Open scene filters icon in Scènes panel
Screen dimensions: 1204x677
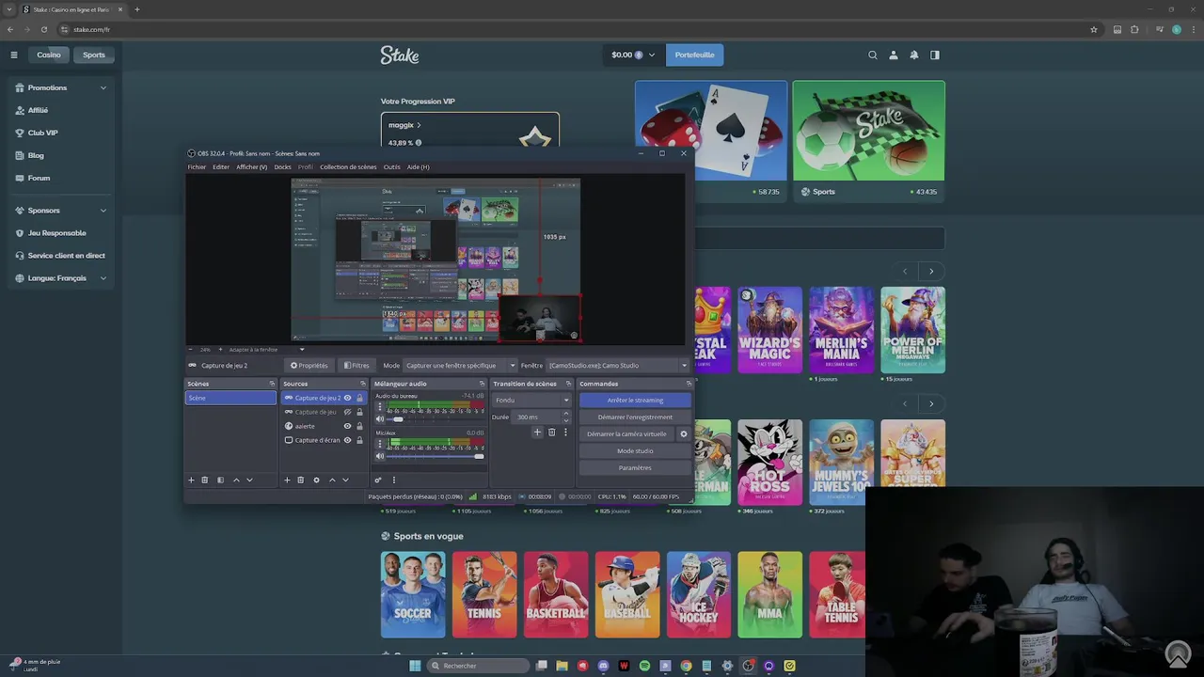coord(220,480)
